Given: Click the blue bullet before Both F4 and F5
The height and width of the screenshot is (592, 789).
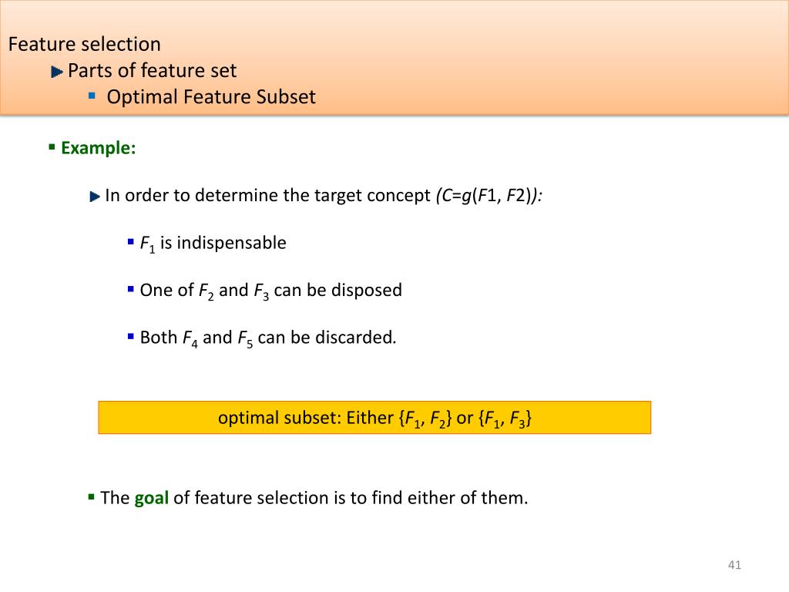Looking at the screenshot, I should pyautogui.click(x=131, y=336).
